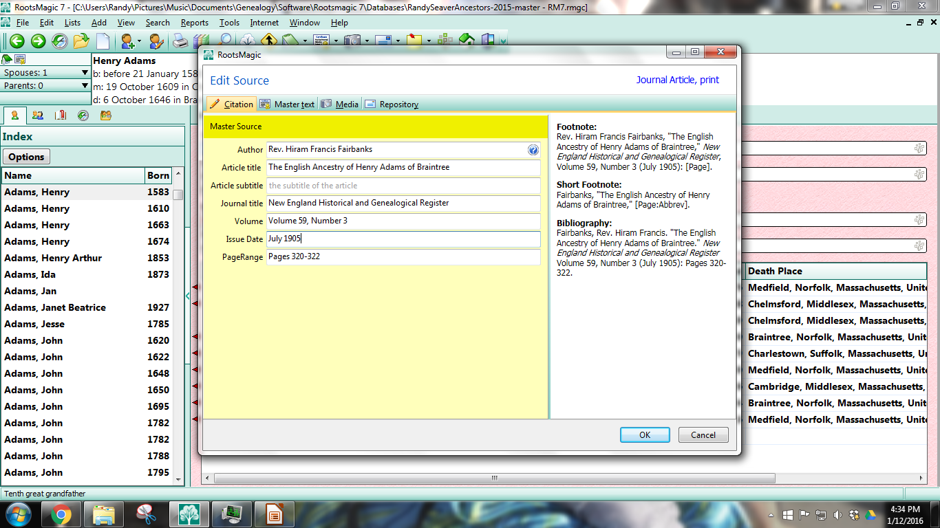Screen dimensions: 940x528
Task: Open the Internet menu
Action: click(x=264, y=22)
